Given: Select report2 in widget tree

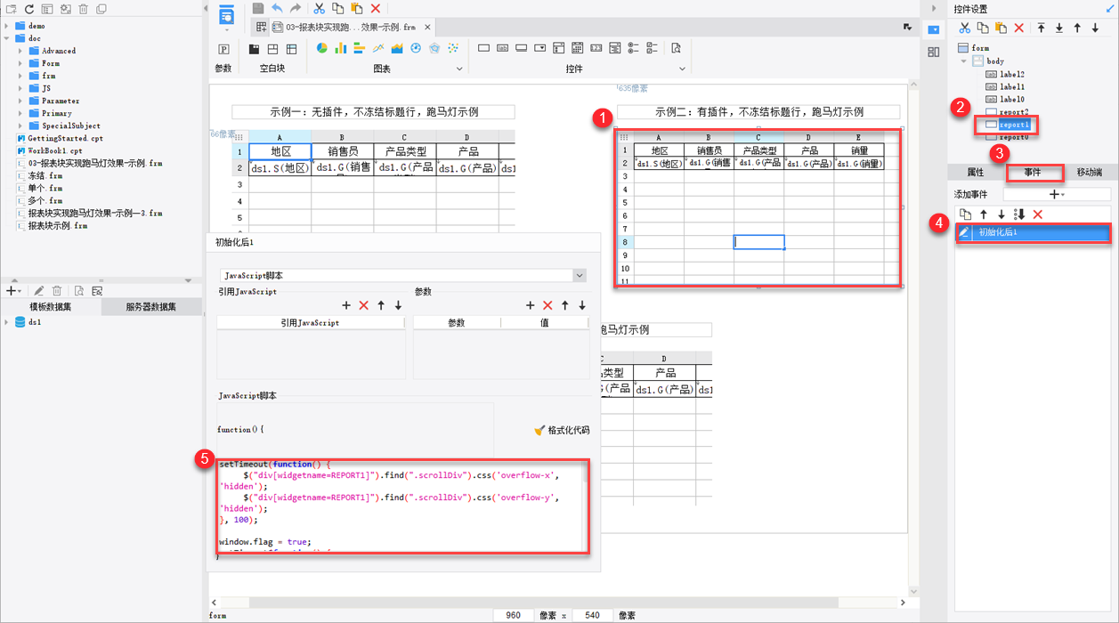Looking at the screenshot, I should click(x=1014, y=112).
